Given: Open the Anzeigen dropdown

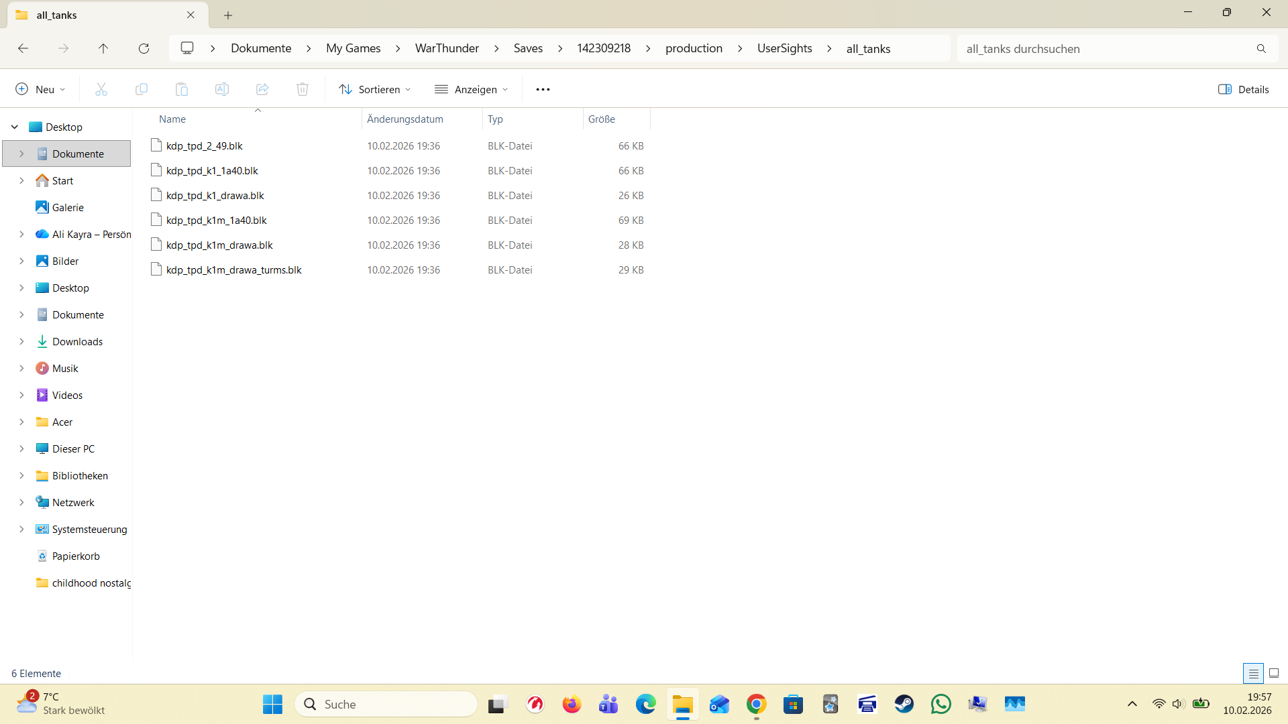Looking at the screenshot, I should coord(472,89).
